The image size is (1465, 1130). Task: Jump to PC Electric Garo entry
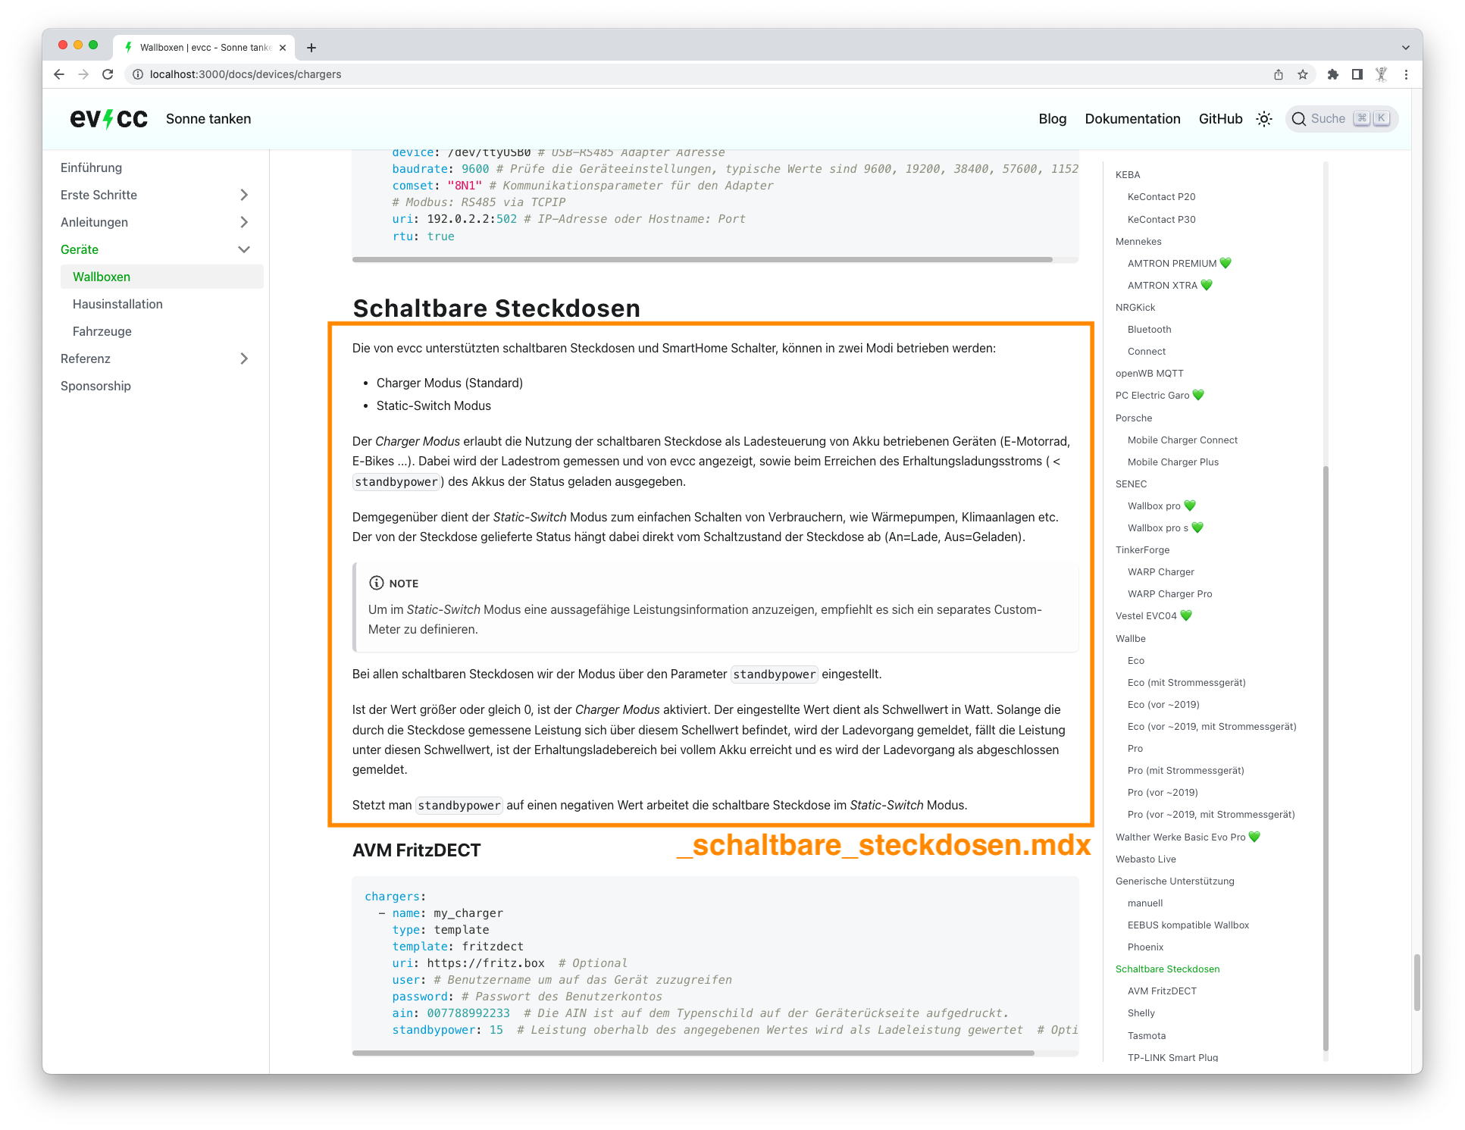(x=1160, y=395)
